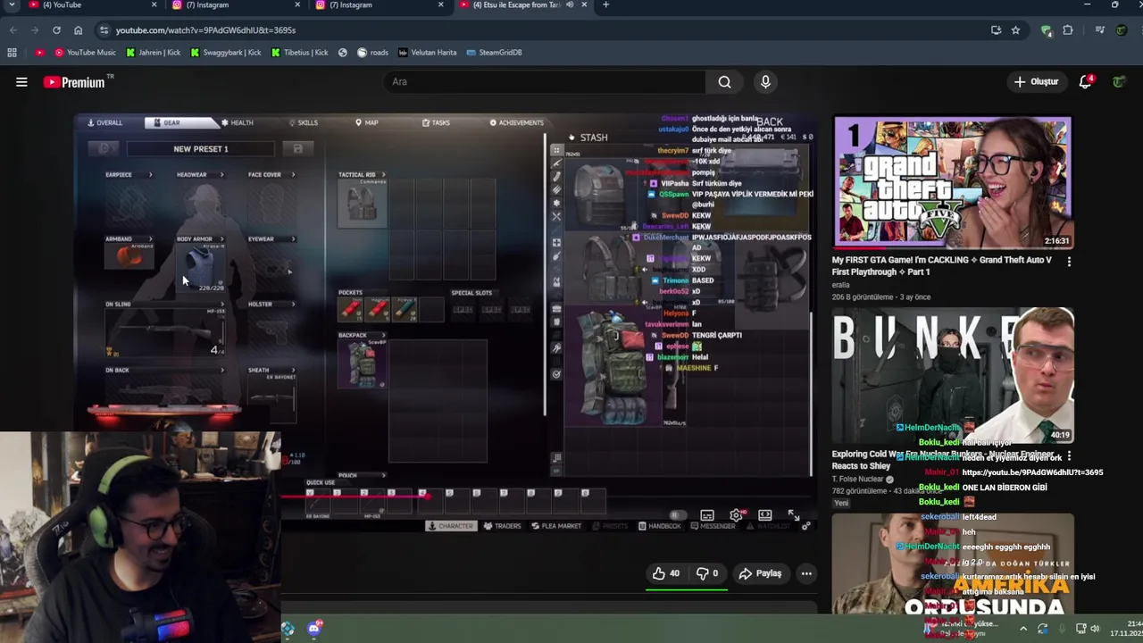Dislike the video
The image size is (1143, 643).
pos(708,573)
